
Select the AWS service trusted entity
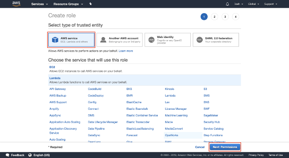tap(71, 40)
